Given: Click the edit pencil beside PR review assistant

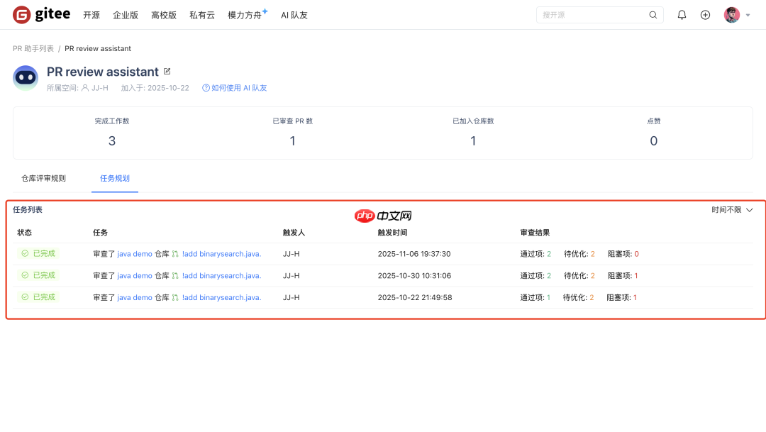Looking at the screenshot, I should point(167,70).
